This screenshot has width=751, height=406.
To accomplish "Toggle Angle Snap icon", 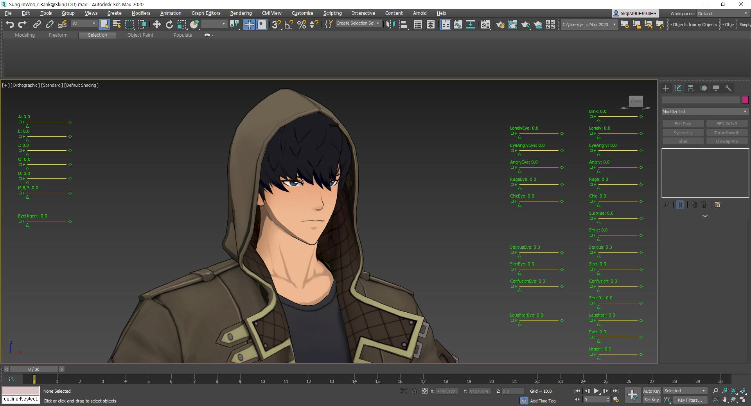I will click(x=289, y=25).
